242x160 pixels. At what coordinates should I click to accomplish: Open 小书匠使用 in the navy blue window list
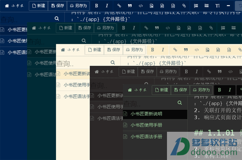pos(14,41)
